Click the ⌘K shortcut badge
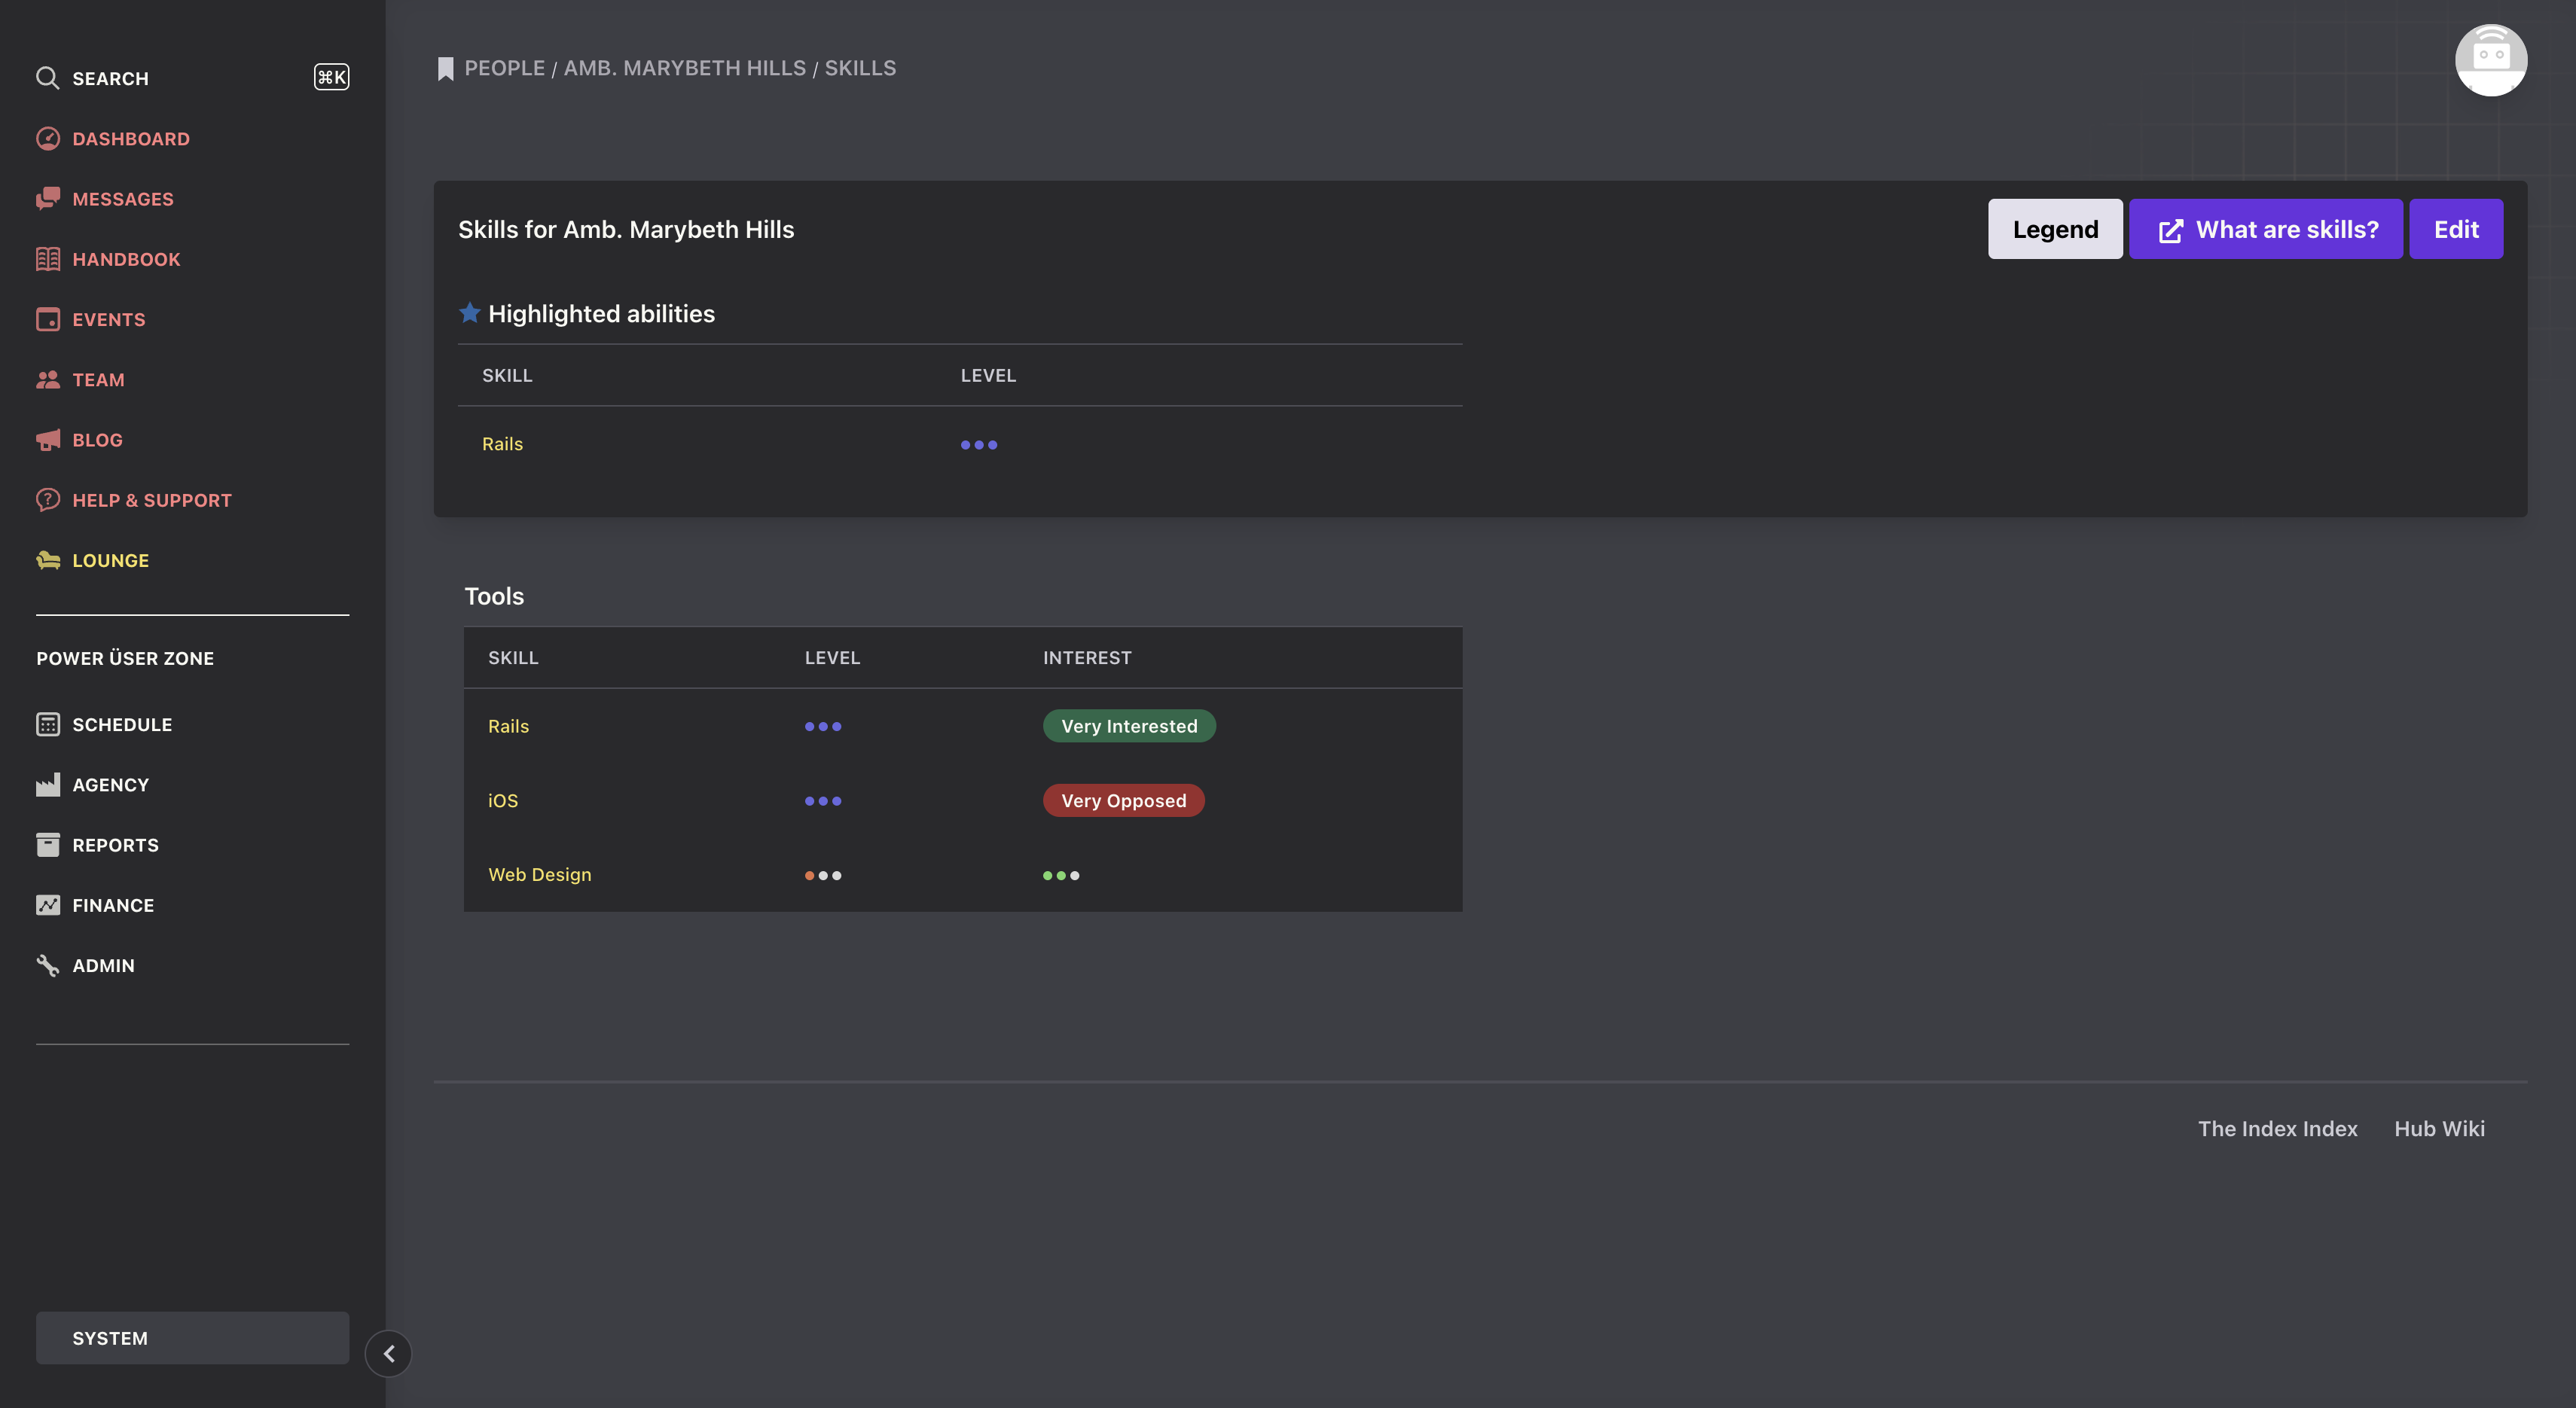The image size is (2576, 1408). (331, 77)
